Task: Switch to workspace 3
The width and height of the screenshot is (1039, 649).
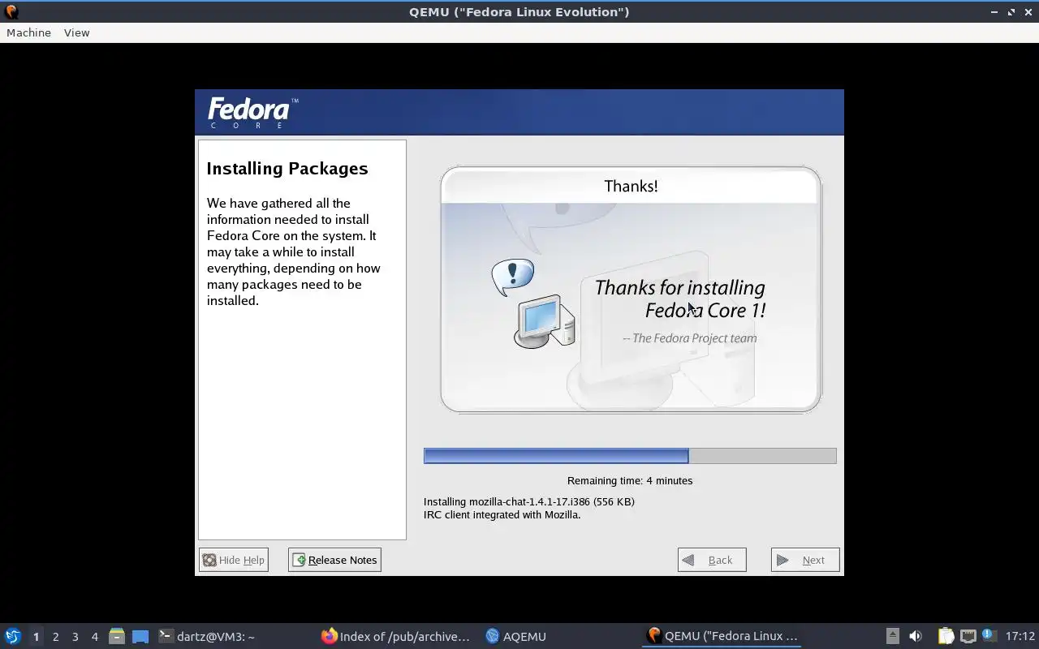Action: [75, 637]
